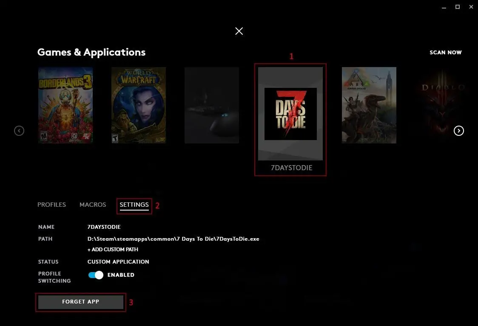
Task: Select the Borderlands 3 game cover
Action: pyautogui.click(x=65, y=105)
